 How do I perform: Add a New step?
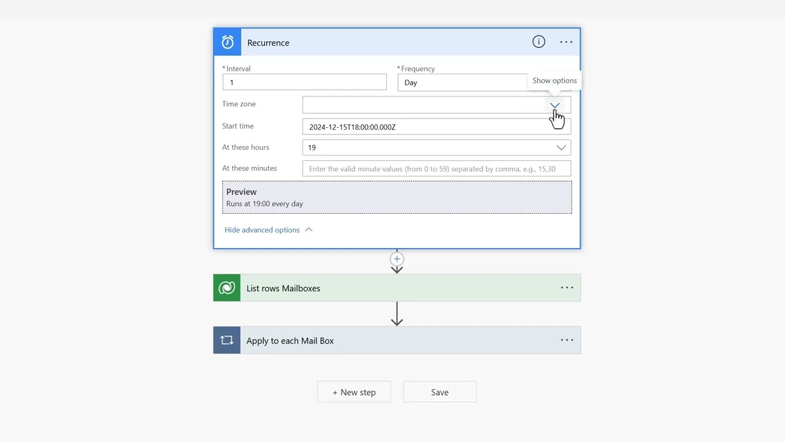click(x=354, y=392)
